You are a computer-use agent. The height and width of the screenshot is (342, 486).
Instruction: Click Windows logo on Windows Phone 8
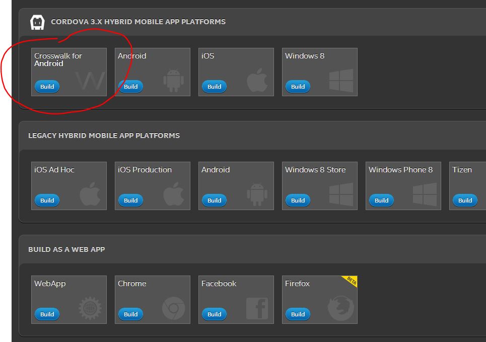425,194
